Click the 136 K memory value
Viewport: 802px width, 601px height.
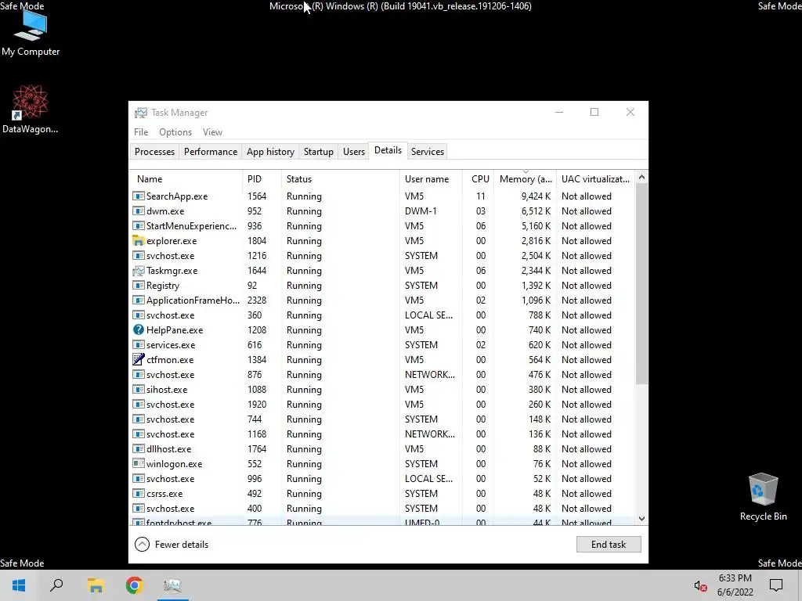click(540, 434)
